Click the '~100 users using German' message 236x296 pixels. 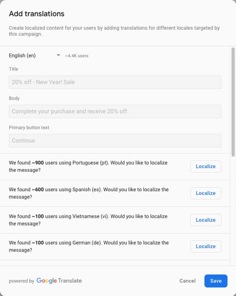point(89,246)
